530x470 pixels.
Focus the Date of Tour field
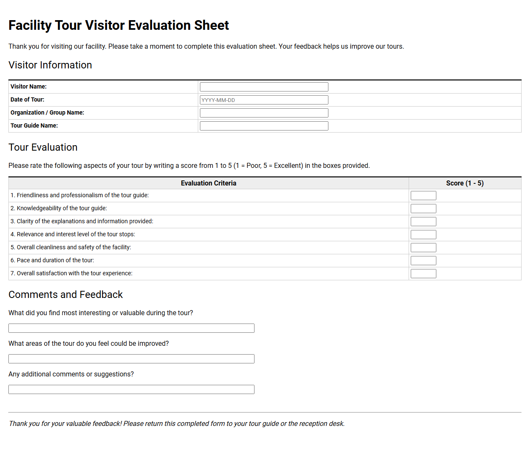click(x=264, y=100)
